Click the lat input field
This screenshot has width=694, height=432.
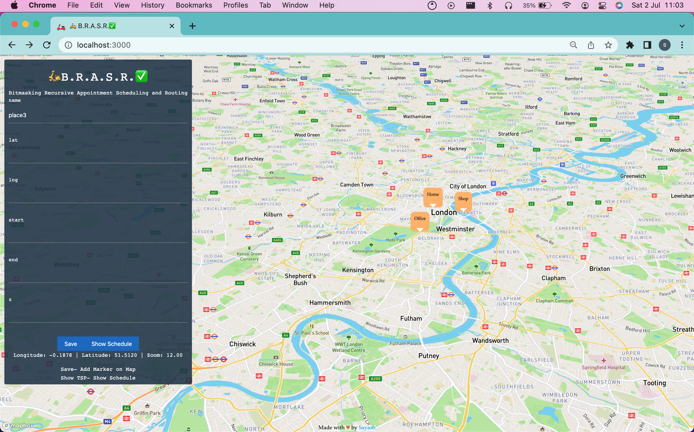coord(98,156)
